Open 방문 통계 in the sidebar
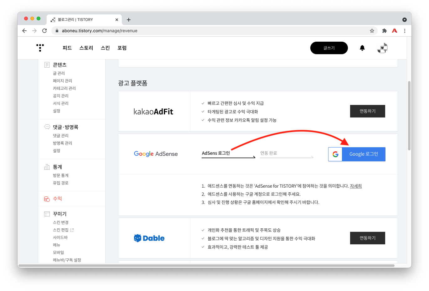 [x=61, y=175]
